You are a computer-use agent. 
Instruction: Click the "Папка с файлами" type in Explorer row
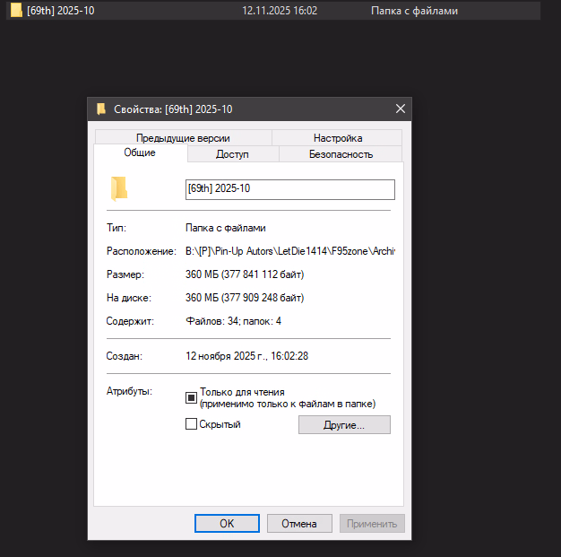pos(414,11)
